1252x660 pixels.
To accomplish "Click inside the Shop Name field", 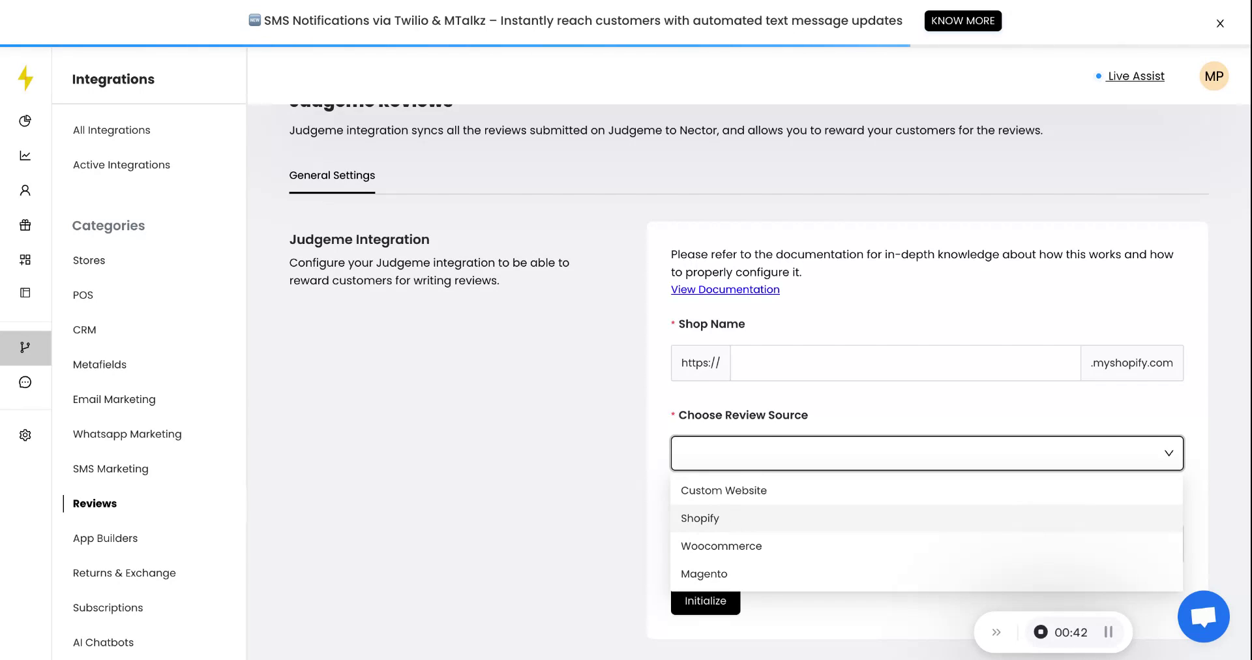I will click(905, 363).
